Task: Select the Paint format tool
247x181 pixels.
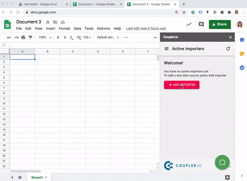Action: pyautogui.click(x=30, y=37)
